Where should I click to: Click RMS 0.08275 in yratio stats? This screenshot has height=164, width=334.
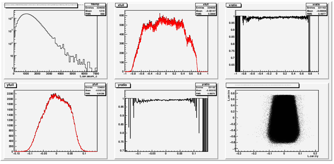click(206, 94)
